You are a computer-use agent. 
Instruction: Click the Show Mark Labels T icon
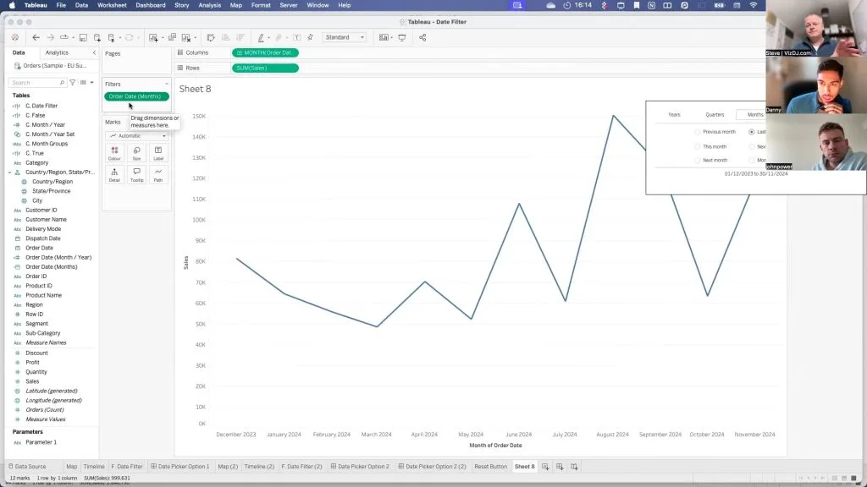click(297, 37)
